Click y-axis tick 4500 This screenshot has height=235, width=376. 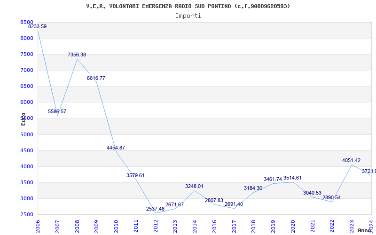click(x=27, y=150)
